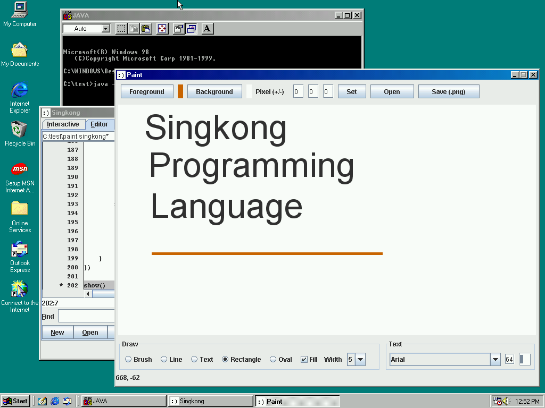This screenshot has width=545, height=408.
Task: Select the Oval draw mode
Action: (273, 360)
